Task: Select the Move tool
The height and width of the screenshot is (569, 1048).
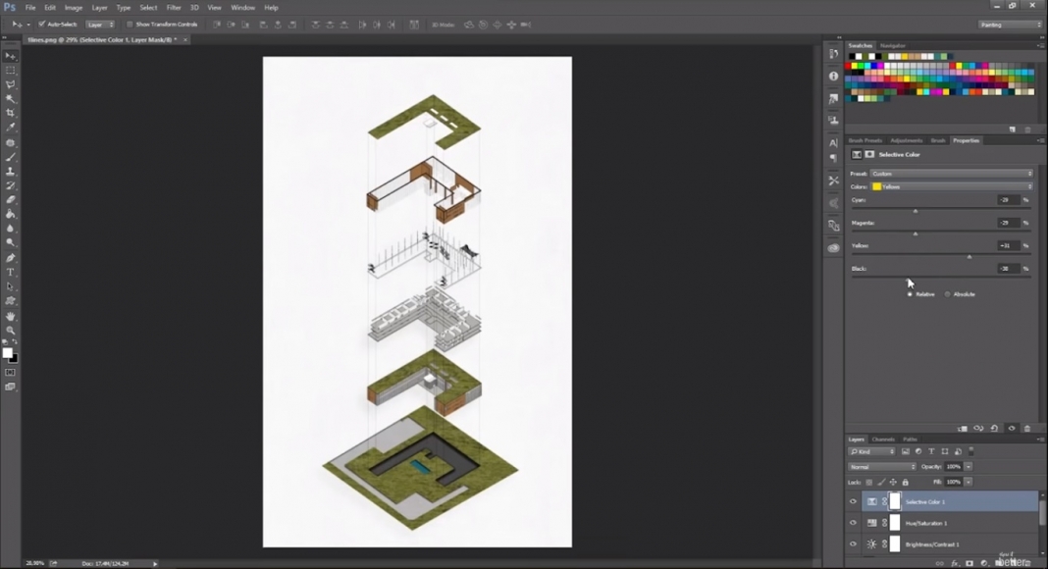Action: click(11, 56)
